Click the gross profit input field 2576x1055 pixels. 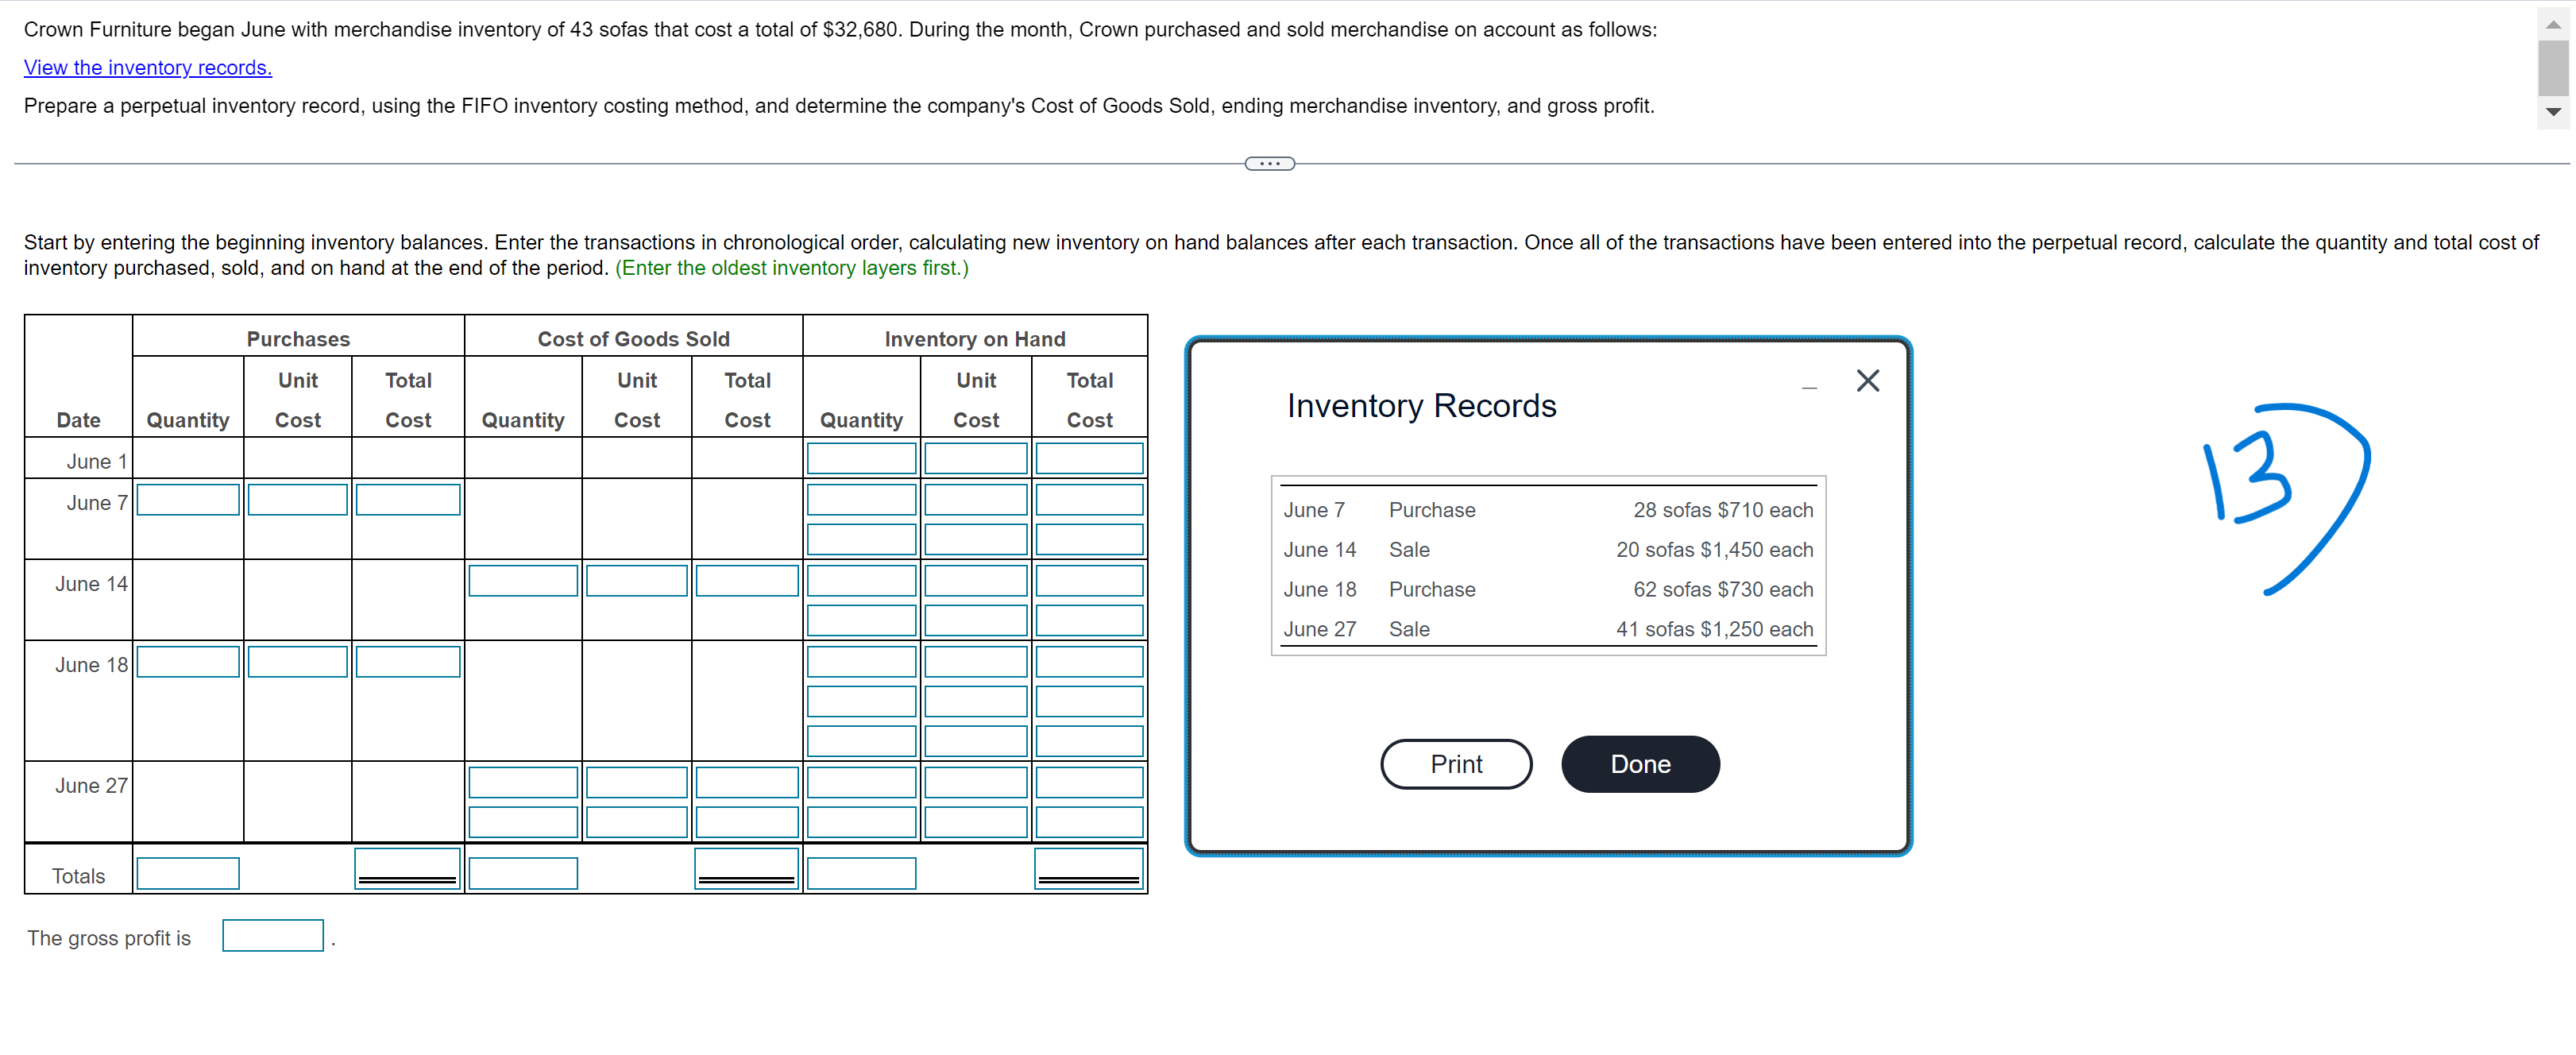273,935
